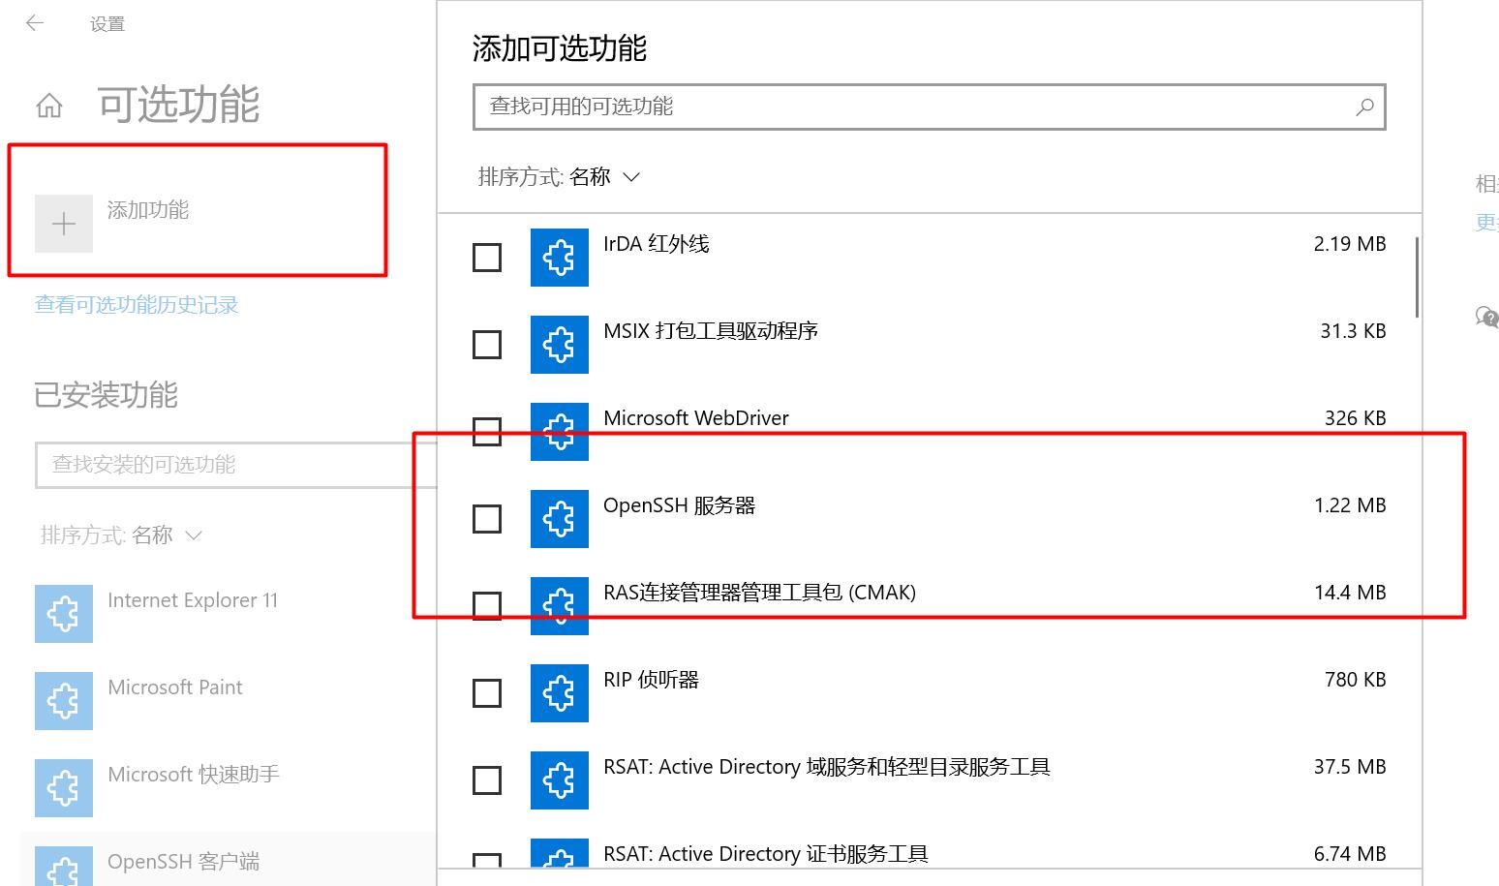Click the RAS连接管理器管理工具包 feature icon
The height and width of the screenshot is (886, 1499).
pos(560,605)
